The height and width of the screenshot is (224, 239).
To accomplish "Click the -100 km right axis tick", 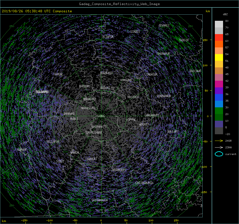I will click(x=204, y=167).
